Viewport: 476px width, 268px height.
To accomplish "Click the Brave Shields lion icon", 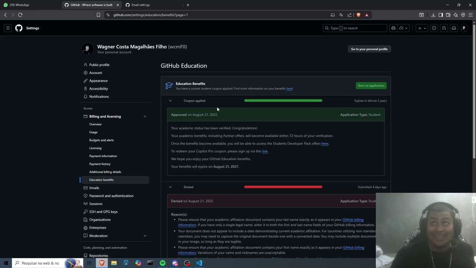I will tap(358, 15).
